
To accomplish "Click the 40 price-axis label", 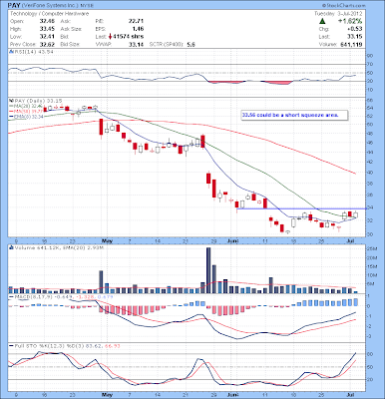I will point(370,173).
